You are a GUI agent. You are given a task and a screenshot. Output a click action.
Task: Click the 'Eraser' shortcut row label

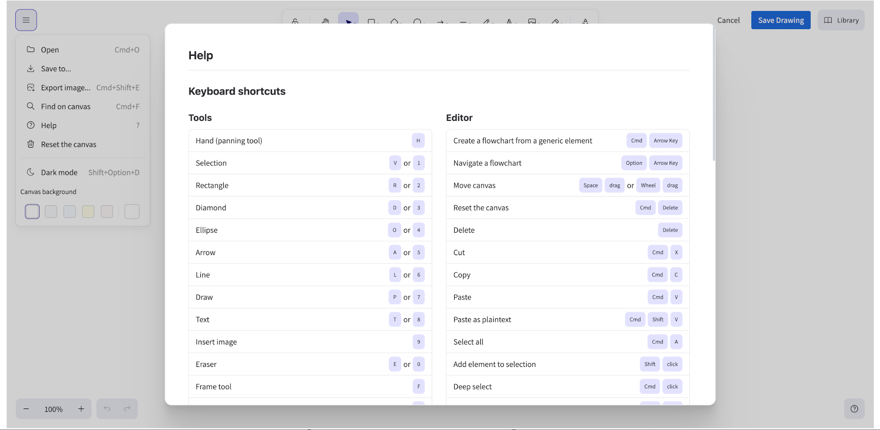tap(206, 365)
